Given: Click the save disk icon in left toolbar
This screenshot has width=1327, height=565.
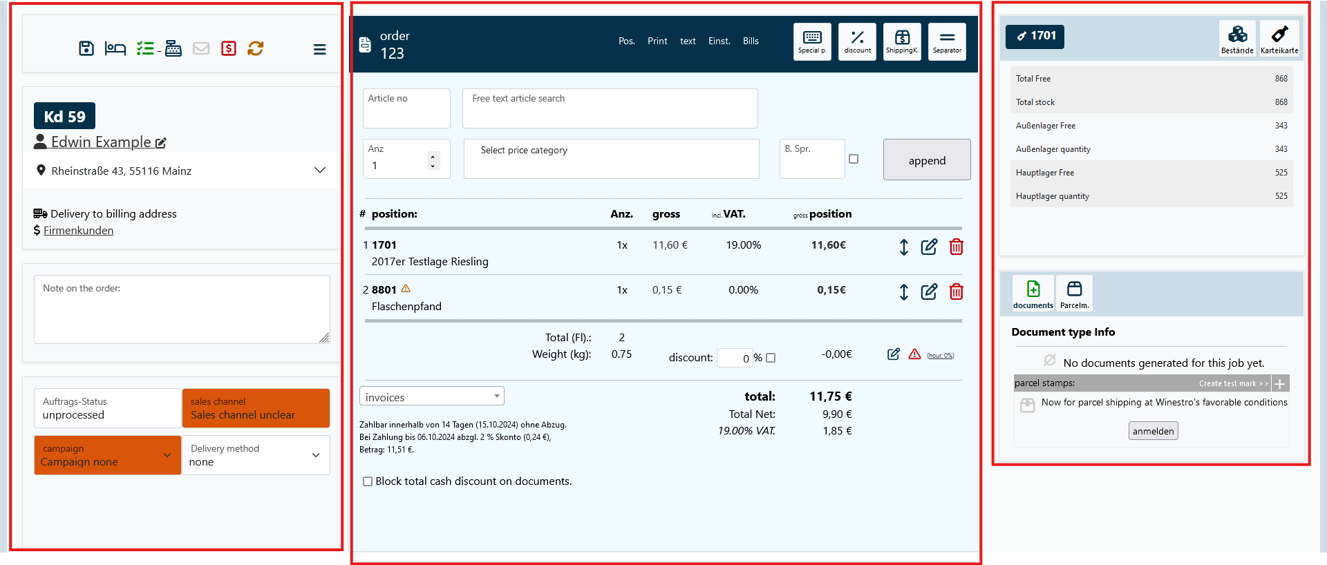Looking at the screenshot, I should [x=86, y=48].
